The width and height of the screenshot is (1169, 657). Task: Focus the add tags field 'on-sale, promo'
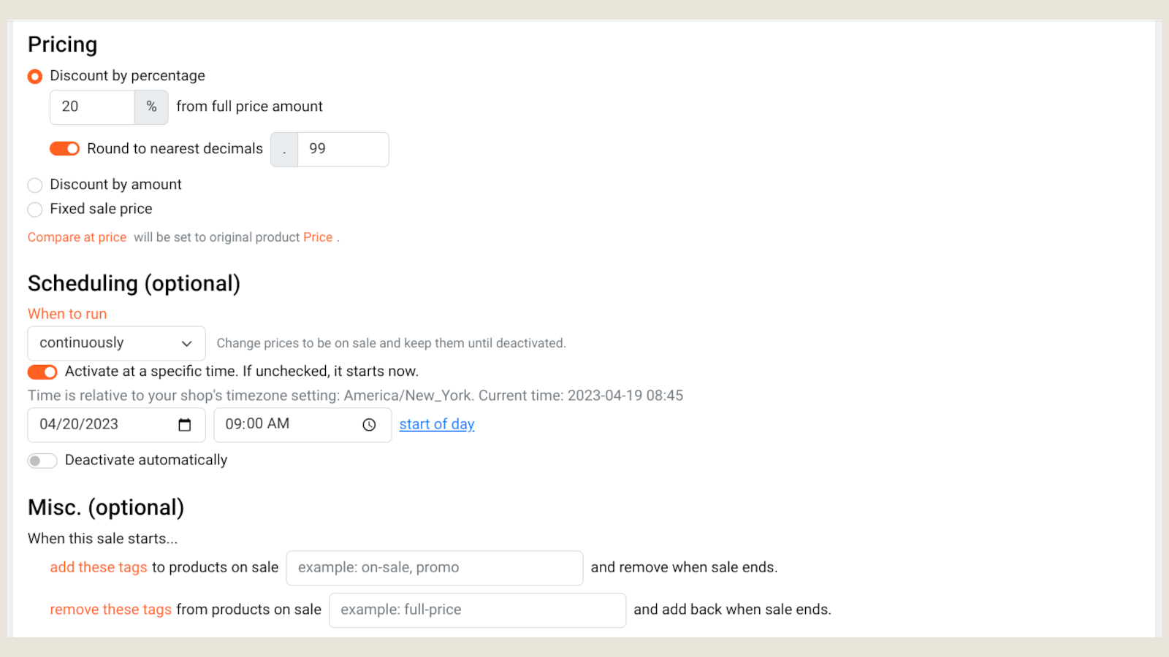pyautogui.click(x=434, y=568)
